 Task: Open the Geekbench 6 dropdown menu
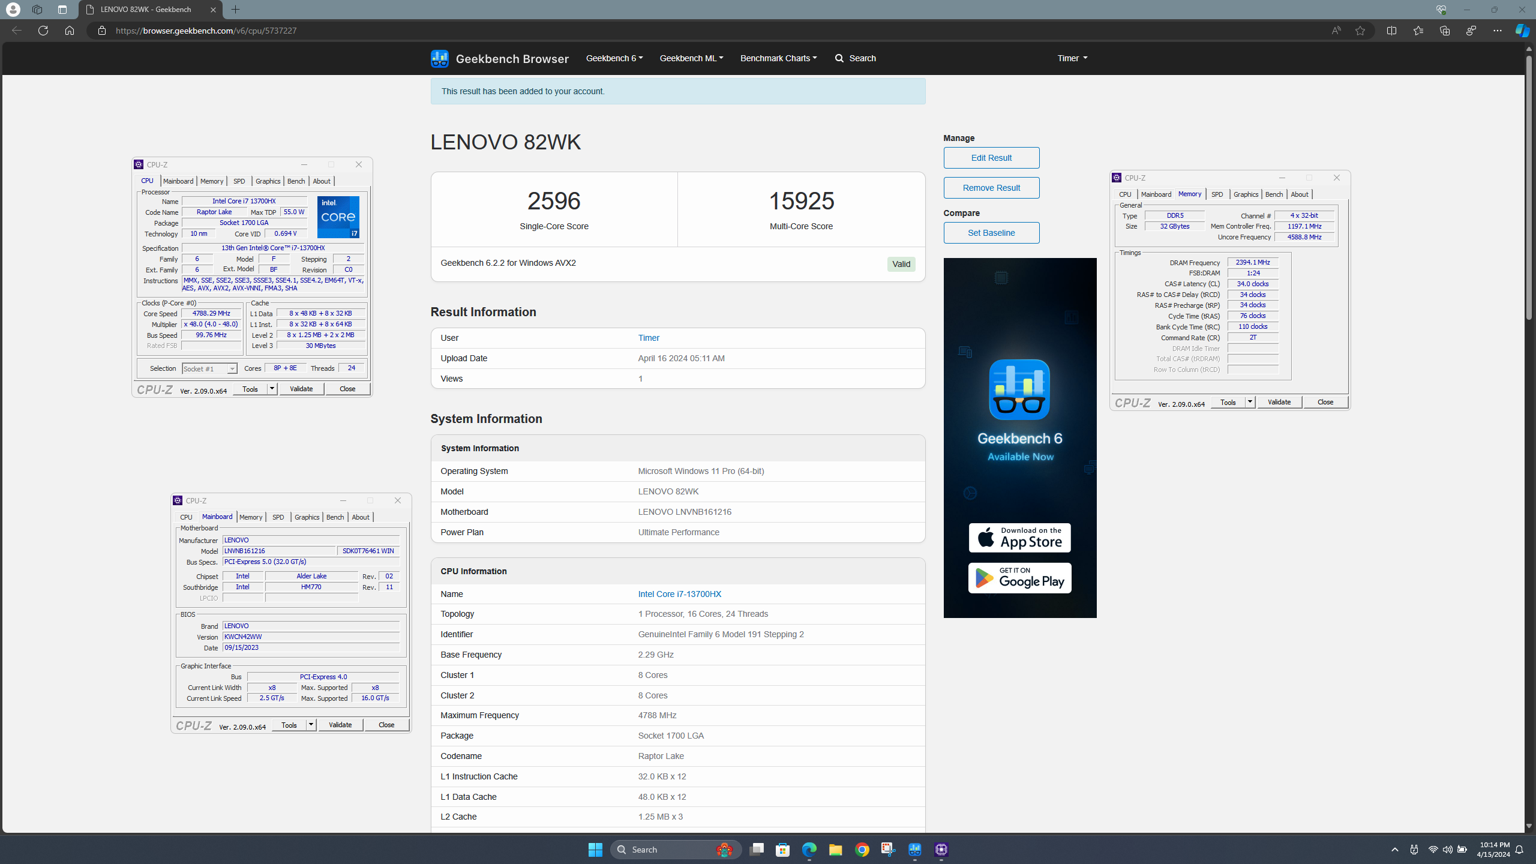614,58
